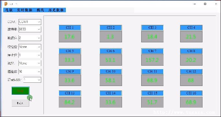Click the application icon in the title bar
Viewport: 221px width, 117px height.
tap(6, 4)
